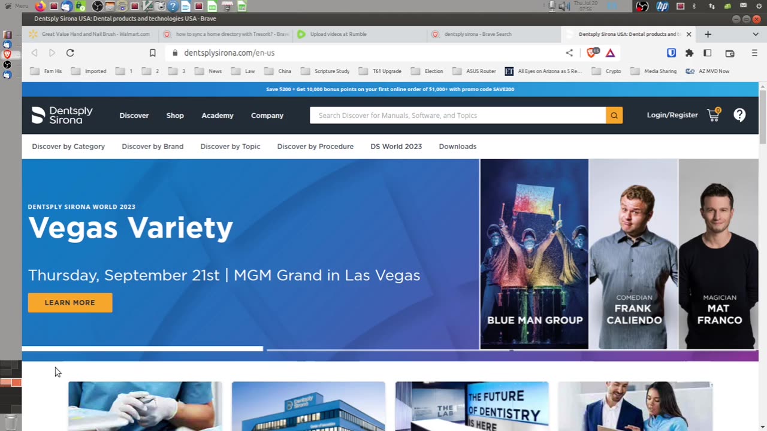Open the ASUS Router bookmark folder
This screenshot has width=767, height=431.
[475, 71]
